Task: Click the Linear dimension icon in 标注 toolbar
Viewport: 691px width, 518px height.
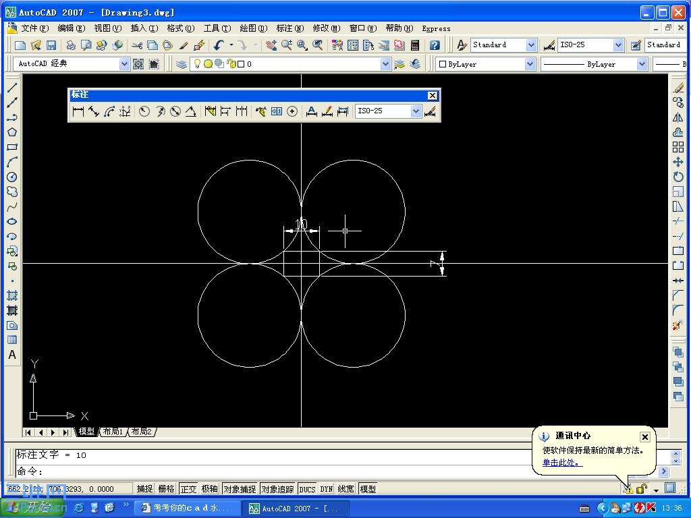Action: [x=78, y=111]
